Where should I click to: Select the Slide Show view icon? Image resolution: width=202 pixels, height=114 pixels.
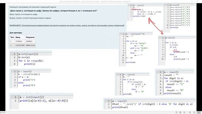click(199, 113)
